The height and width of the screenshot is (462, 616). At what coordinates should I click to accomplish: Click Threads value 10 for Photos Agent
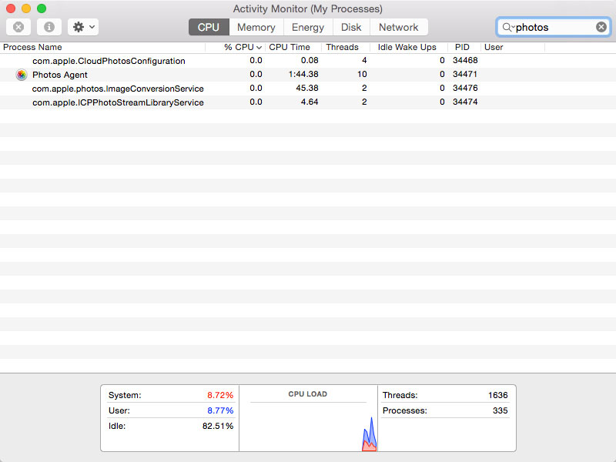tap(362, 74)
